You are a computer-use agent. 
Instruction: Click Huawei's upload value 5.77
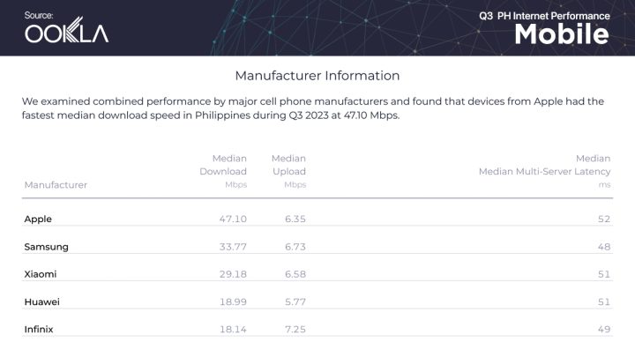tap(295, 302)
